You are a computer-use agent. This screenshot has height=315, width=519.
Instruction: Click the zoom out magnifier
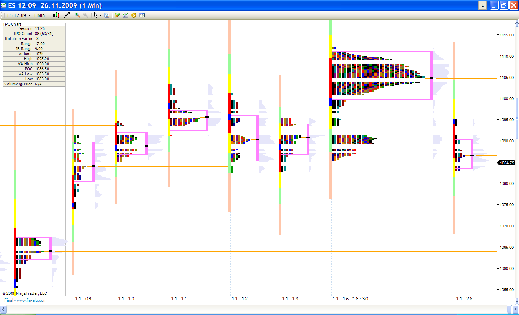pyautogui.click(x=86, y=15)
